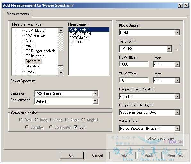
Task: Click the browse button next to Test Point
Action: [177, 49]
